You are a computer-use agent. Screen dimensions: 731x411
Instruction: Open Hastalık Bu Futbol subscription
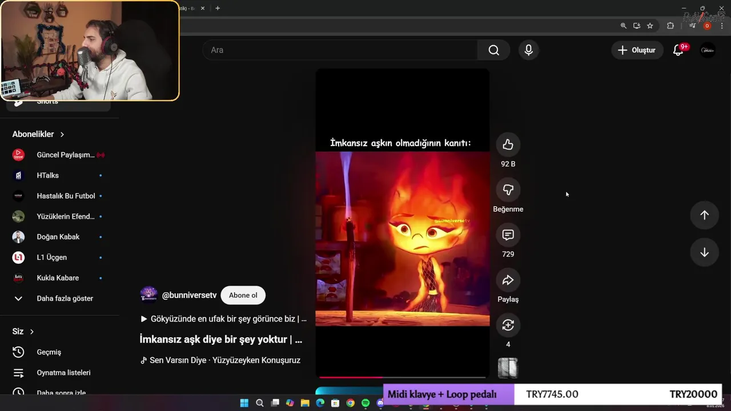pos(59,196)
